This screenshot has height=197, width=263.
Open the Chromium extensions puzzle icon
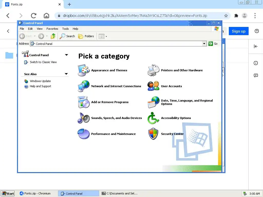tap(236, 16)
